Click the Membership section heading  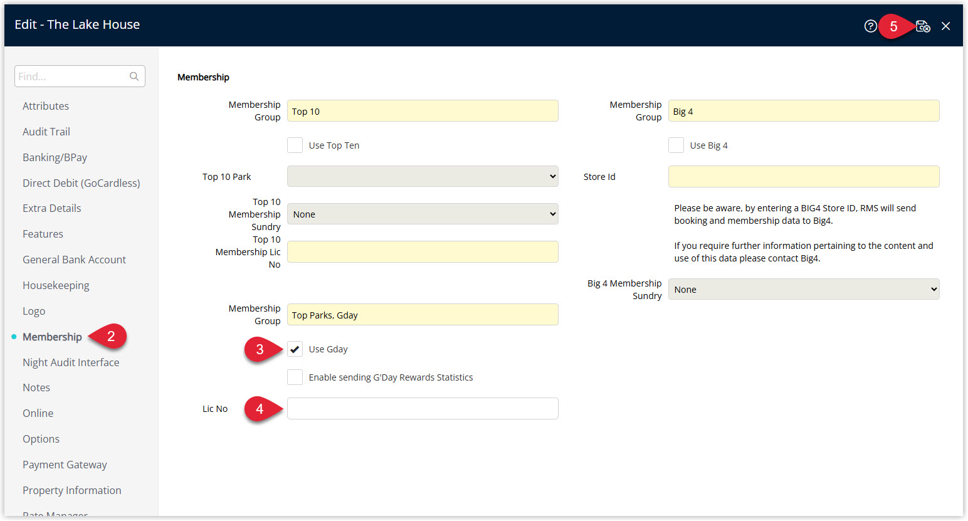(203, 77)
